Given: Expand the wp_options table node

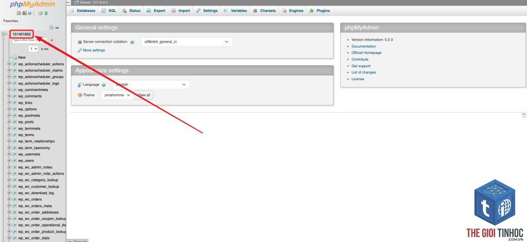Looking at the screenshot, I should [x=9, y=109].
